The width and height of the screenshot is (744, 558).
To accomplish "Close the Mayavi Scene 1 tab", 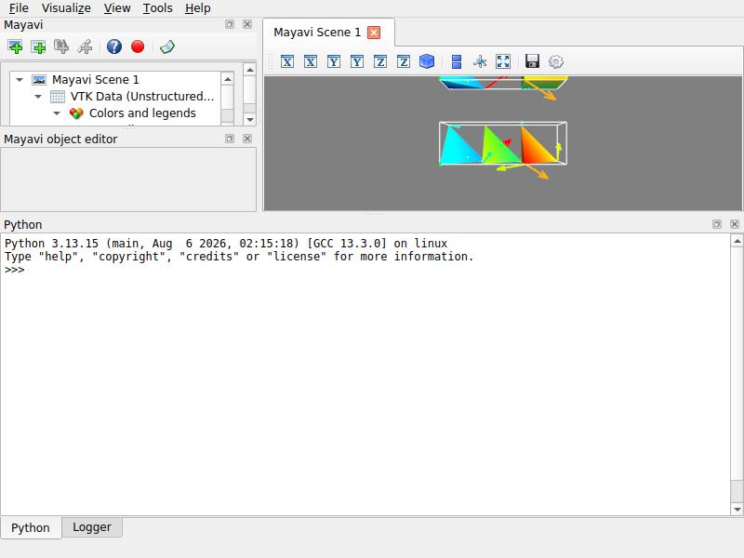I will (x=374, y=33).
